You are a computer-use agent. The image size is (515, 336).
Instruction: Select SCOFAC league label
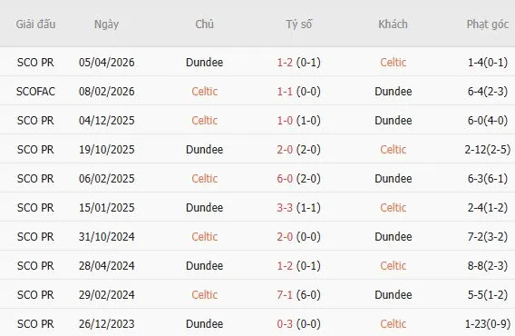coord(35,92)
